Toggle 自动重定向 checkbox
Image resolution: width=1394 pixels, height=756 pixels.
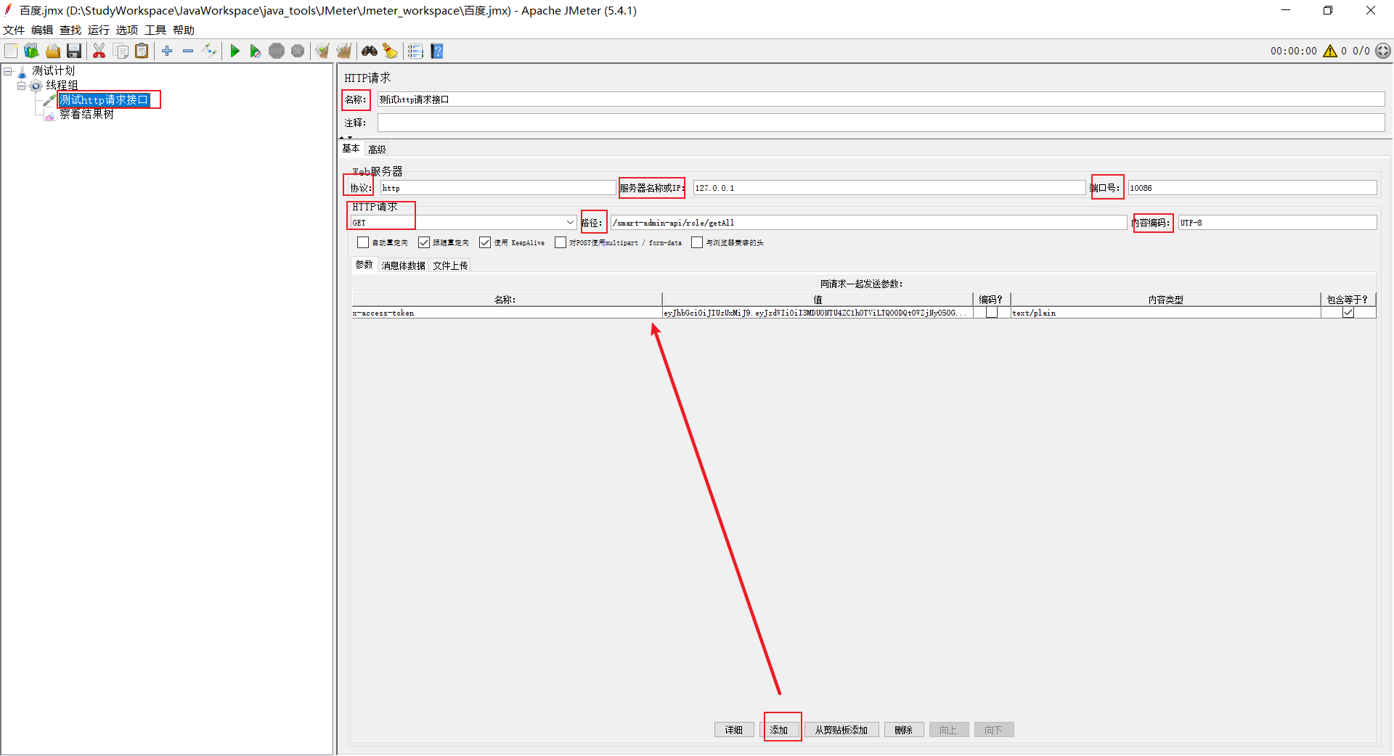tap(363, 242)
